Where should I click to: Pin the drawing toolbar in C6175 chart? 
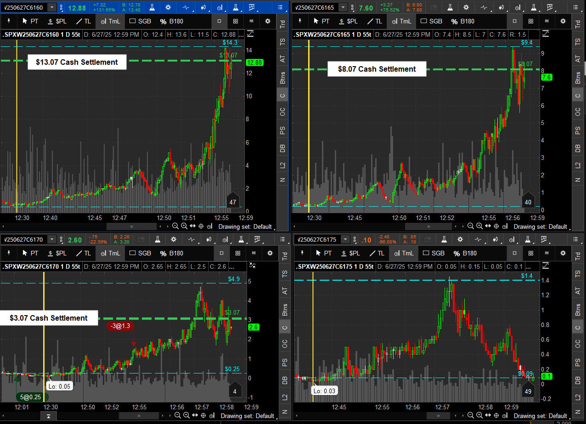303,253
